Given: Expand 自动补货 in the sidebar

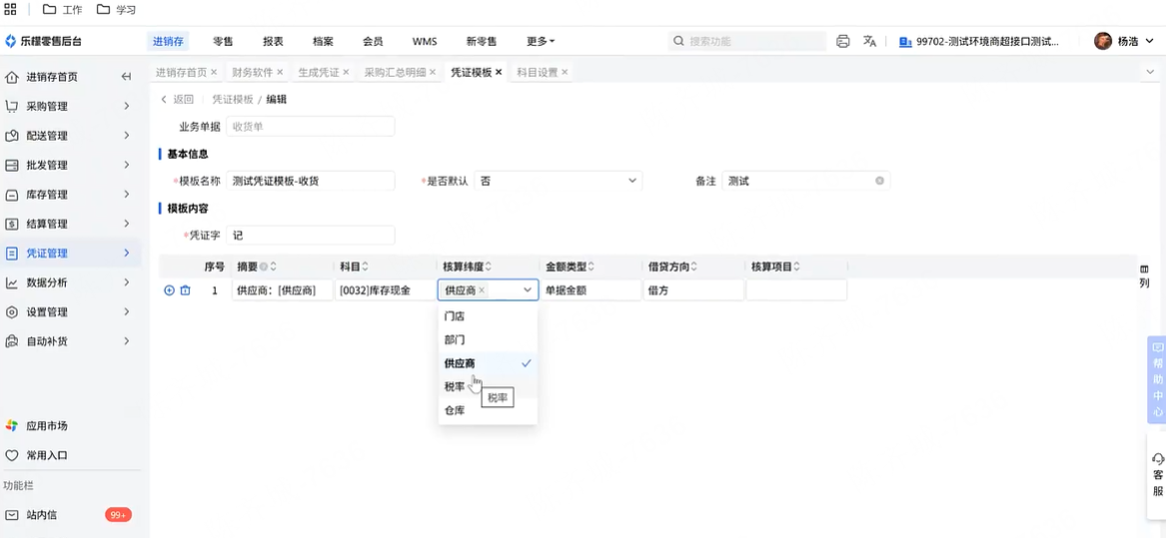Looking at the screenshot, I should click(127, 341).
